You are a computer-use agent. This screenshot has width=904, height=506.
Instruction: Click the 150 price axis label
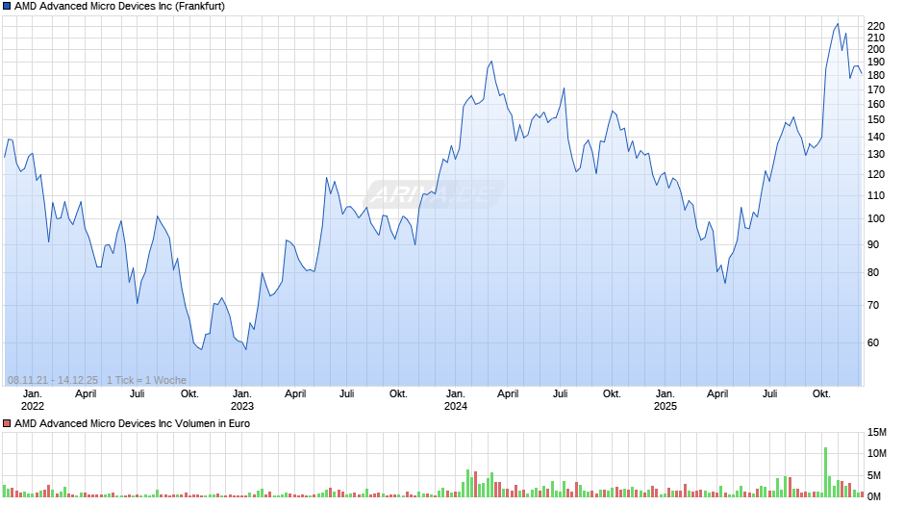click(x=876, y=119)
